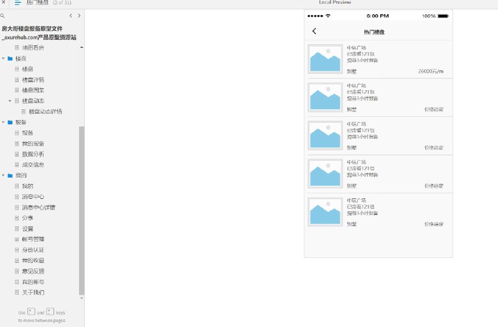Viewport: 498px width, 327px height.
Task: Open the 地图看房 page
Action: click(x=33, y=48)
